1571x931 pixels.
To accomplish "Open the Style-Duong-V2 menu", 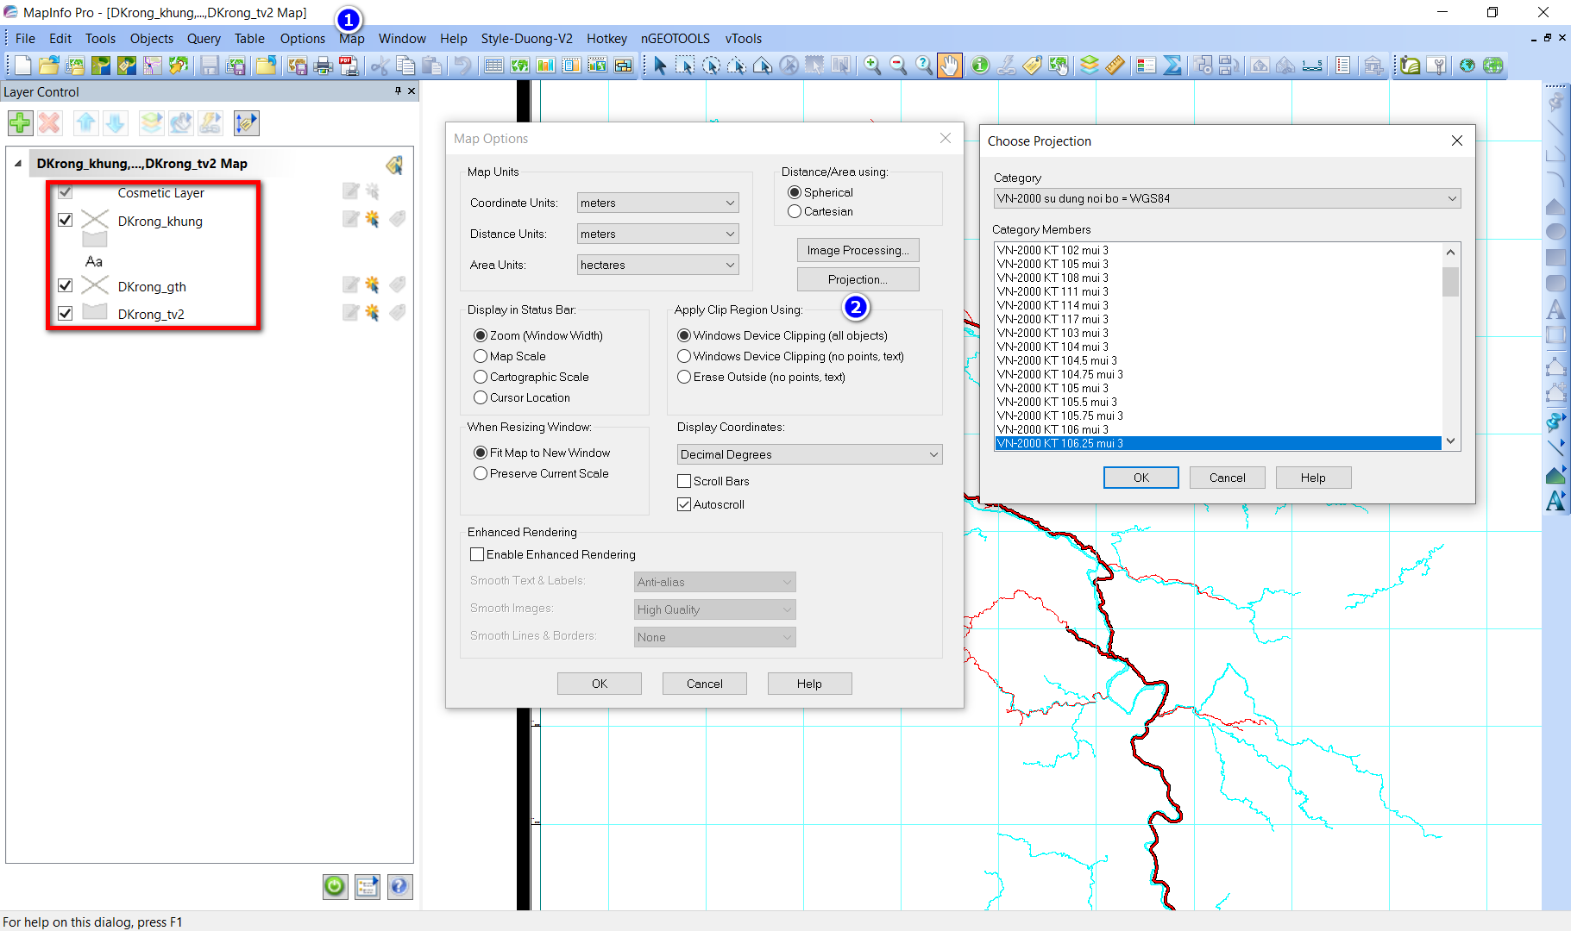I will (x=526, y=38).
